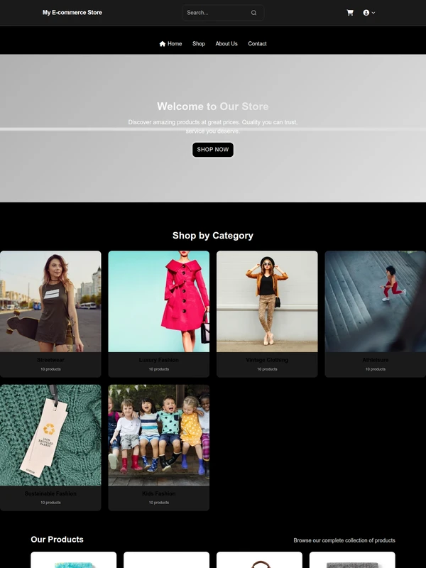
Task: Focus the Search input field
Action: pyautogui.click(x=223, y=13)
